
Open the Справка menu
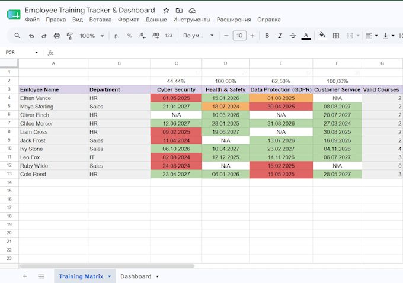[269, 20]
